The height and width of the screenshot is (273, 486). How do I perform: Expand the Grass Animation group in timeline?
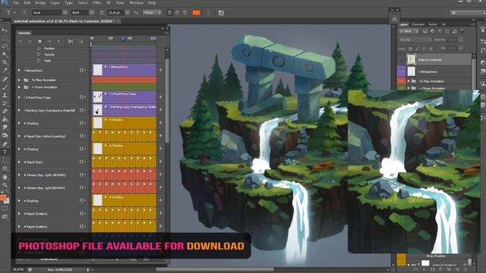19,87
